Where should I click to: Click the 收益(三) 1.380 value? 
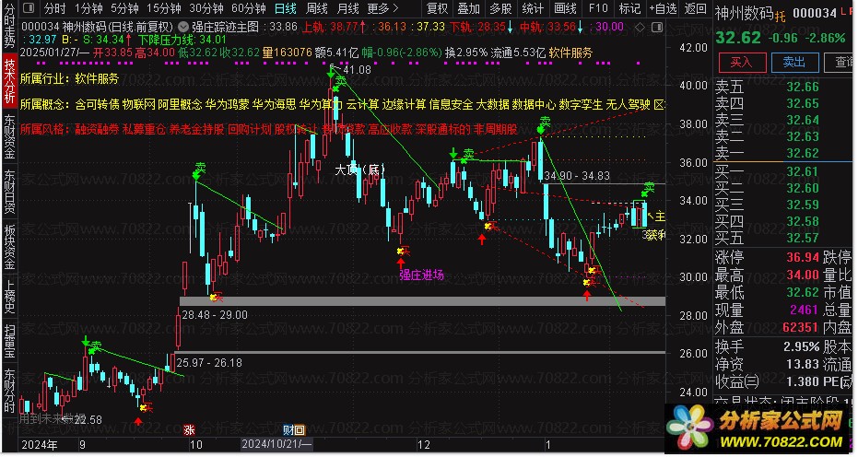pos(803,381)
